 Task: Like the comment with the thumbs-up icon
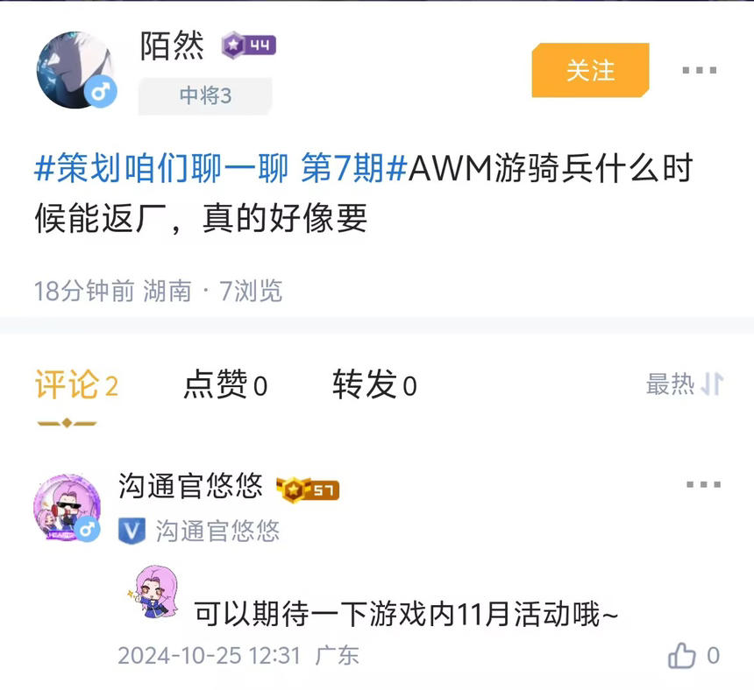click(682, 656)
